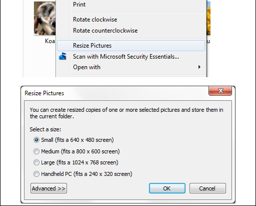Click the Cancel button
Screen dimensions: 256x206
click(207, 188)
